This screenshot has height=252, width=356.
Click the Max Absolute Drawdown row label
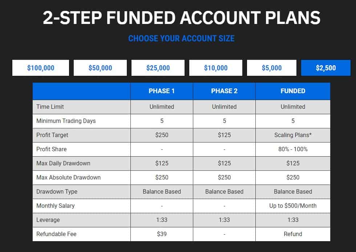coord(69,177)
